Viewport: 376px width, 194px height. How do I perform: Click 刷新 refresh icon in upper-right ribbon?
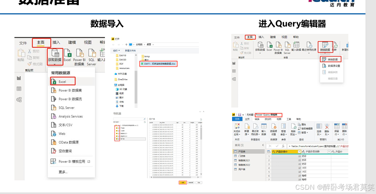coord(335,46)
